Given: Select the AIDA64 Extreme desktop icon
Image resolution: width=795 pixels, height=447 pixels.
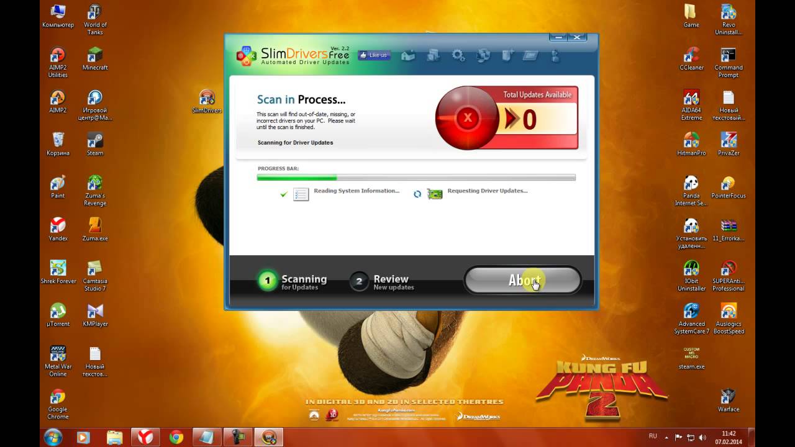Looking at the screenshot, I should tap(691, 106).
